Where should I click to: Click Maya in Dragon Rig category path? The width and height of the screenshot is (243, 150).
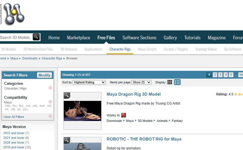coord(130,121)
